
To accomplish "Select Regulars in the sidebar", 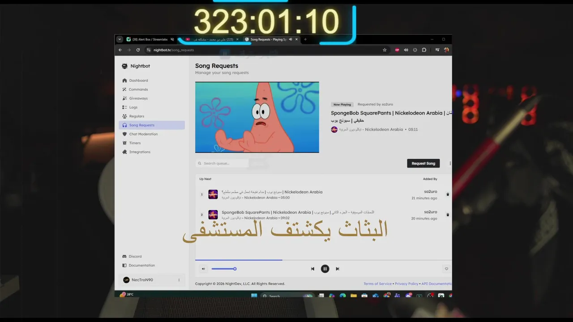I will (152, 116).
